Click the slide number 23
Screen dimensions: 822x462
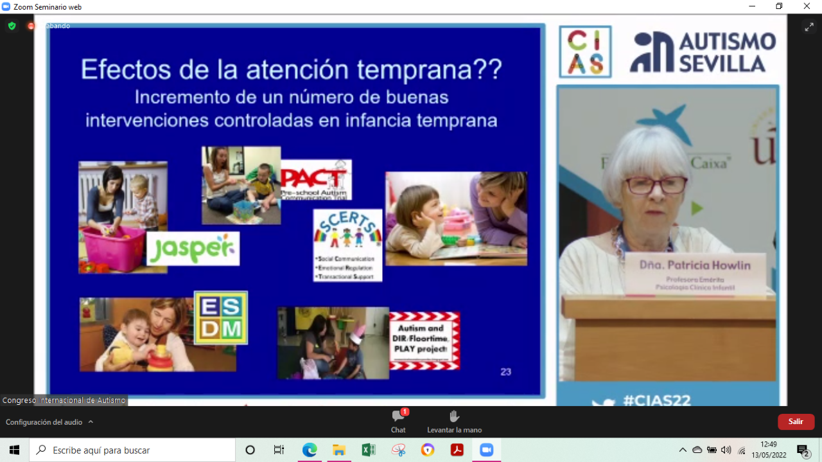click(505, 371)
